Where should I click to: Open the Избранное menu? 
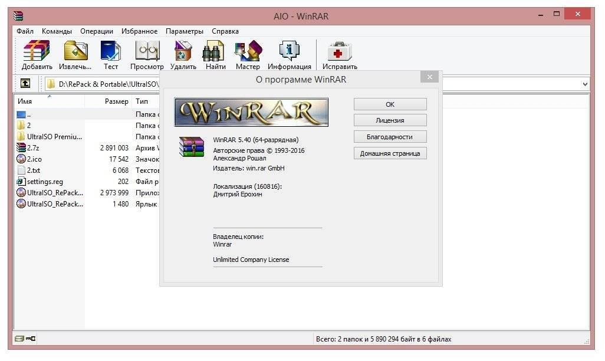point(139,31)
